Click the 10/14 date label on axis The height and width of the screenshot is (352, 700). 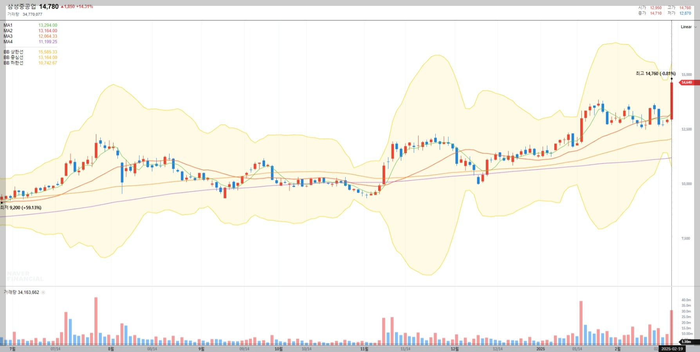307,349
